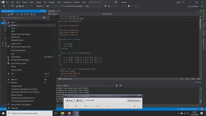Screen dimensions: 206x116
Task: Click the Visual Studio logo icon
Action: pyautogui.click(x=3, y=2)
